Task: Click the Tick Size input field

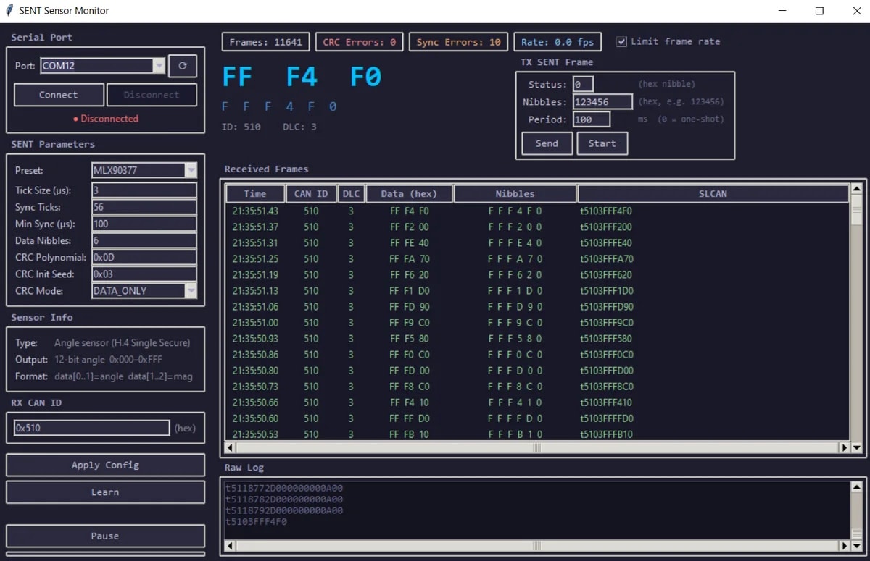Action: [x=144, y=190]
